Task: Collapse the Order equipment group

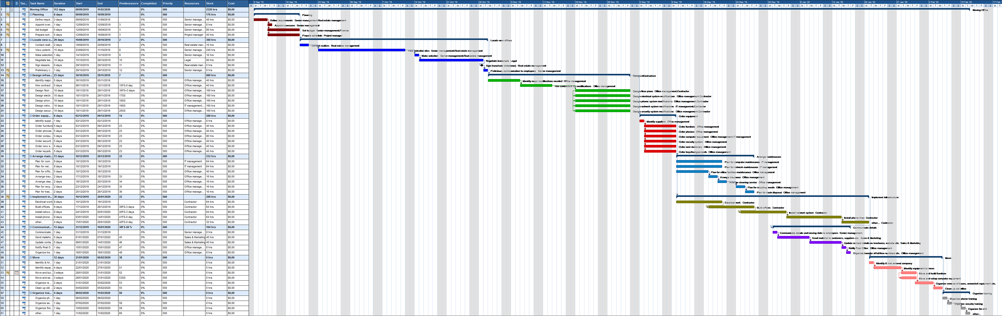Action: tap(31, 116)
